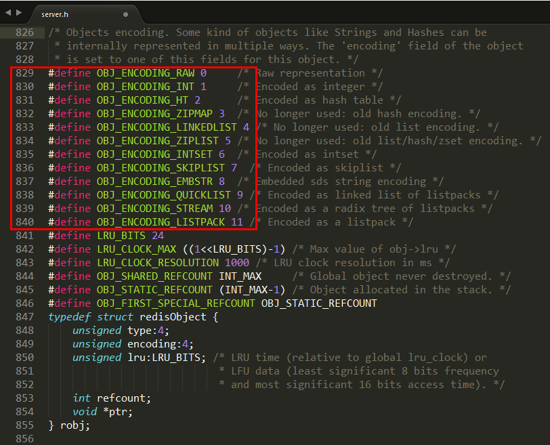This screenshot has width=550, height=445.
Task: Click the left tab scroll arrow
Action: click(7, 13)
